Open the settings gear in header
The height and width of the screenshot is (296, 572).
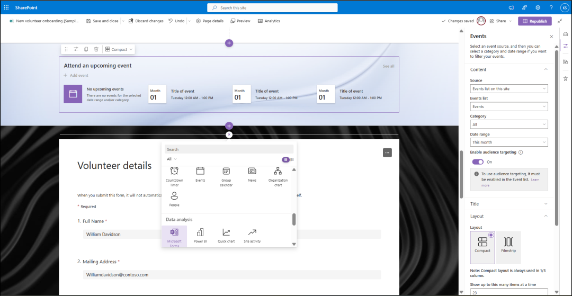pos(538,7)
